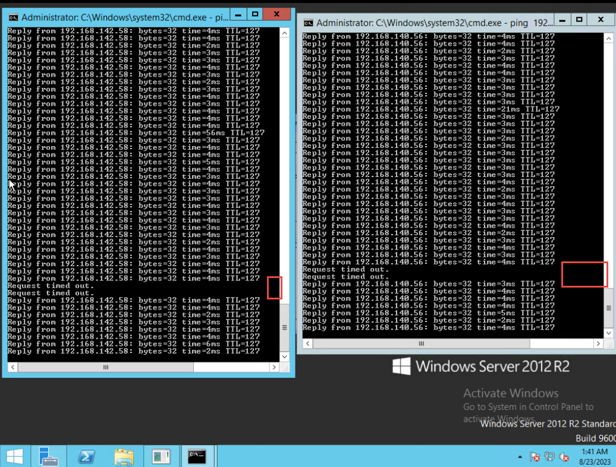Open system menu icon of 192.168.142.58 ping window
The image size is (616, 467).
[14, 17]
